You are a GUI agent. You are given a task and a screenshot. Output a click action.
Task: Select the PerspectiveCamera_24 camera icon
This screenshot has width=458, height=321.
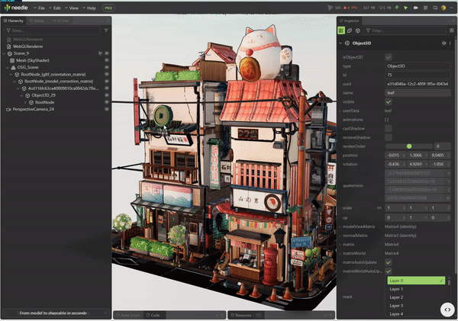pyautogui.click(x=8, y=110)
